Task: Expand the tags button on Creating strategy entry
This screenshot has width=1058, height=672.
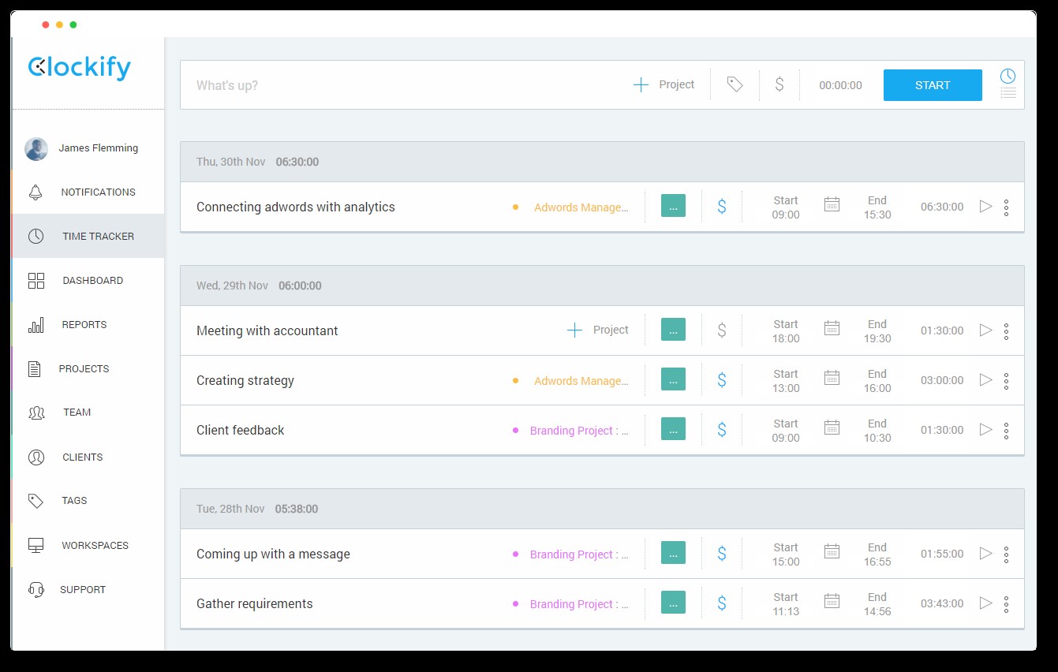Action: (x=673, y=379)
